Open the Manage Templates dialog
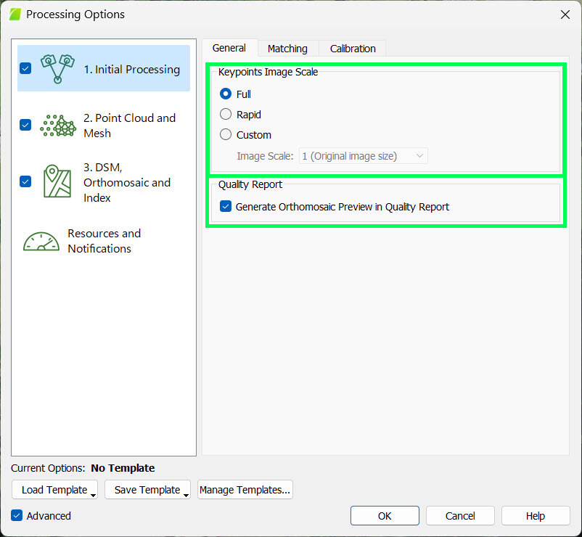 tap(245, 489)
